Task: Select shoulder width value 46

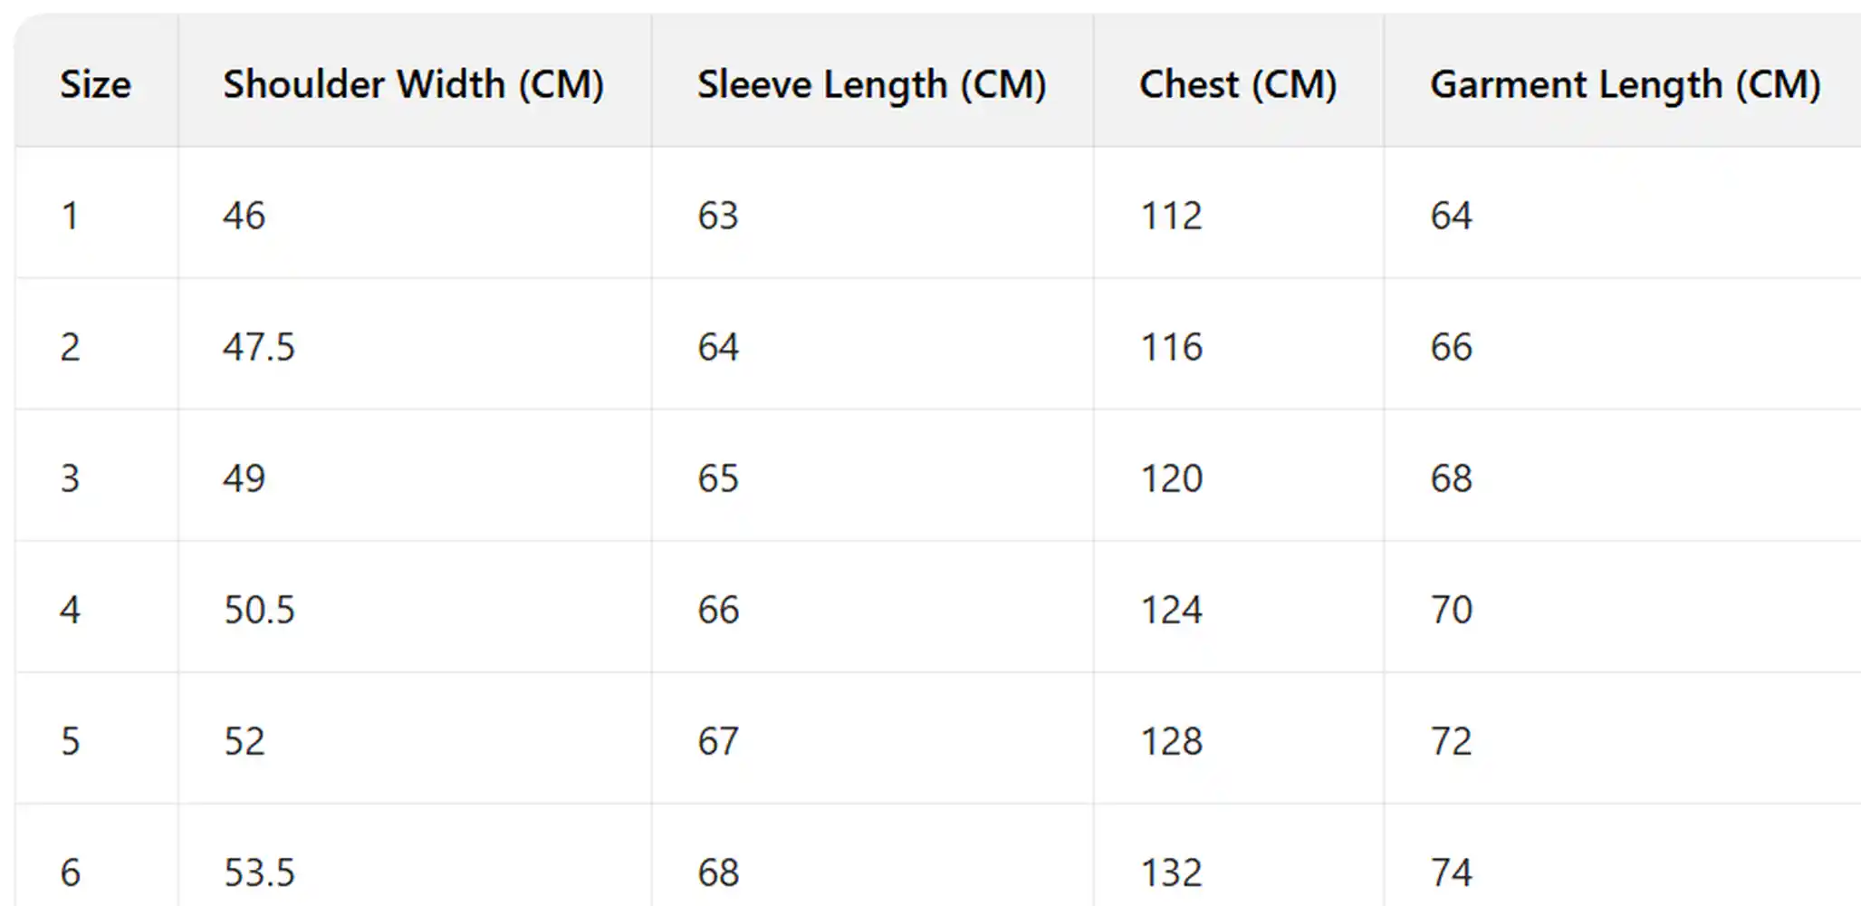Action: point(244,216)
